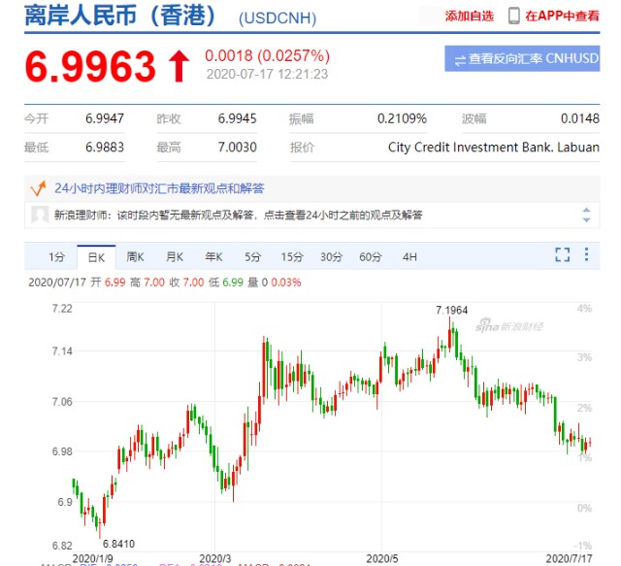Switch to the 1分 chart tab
The width and height of the screenshot is (621, 566).
(56, 257)
